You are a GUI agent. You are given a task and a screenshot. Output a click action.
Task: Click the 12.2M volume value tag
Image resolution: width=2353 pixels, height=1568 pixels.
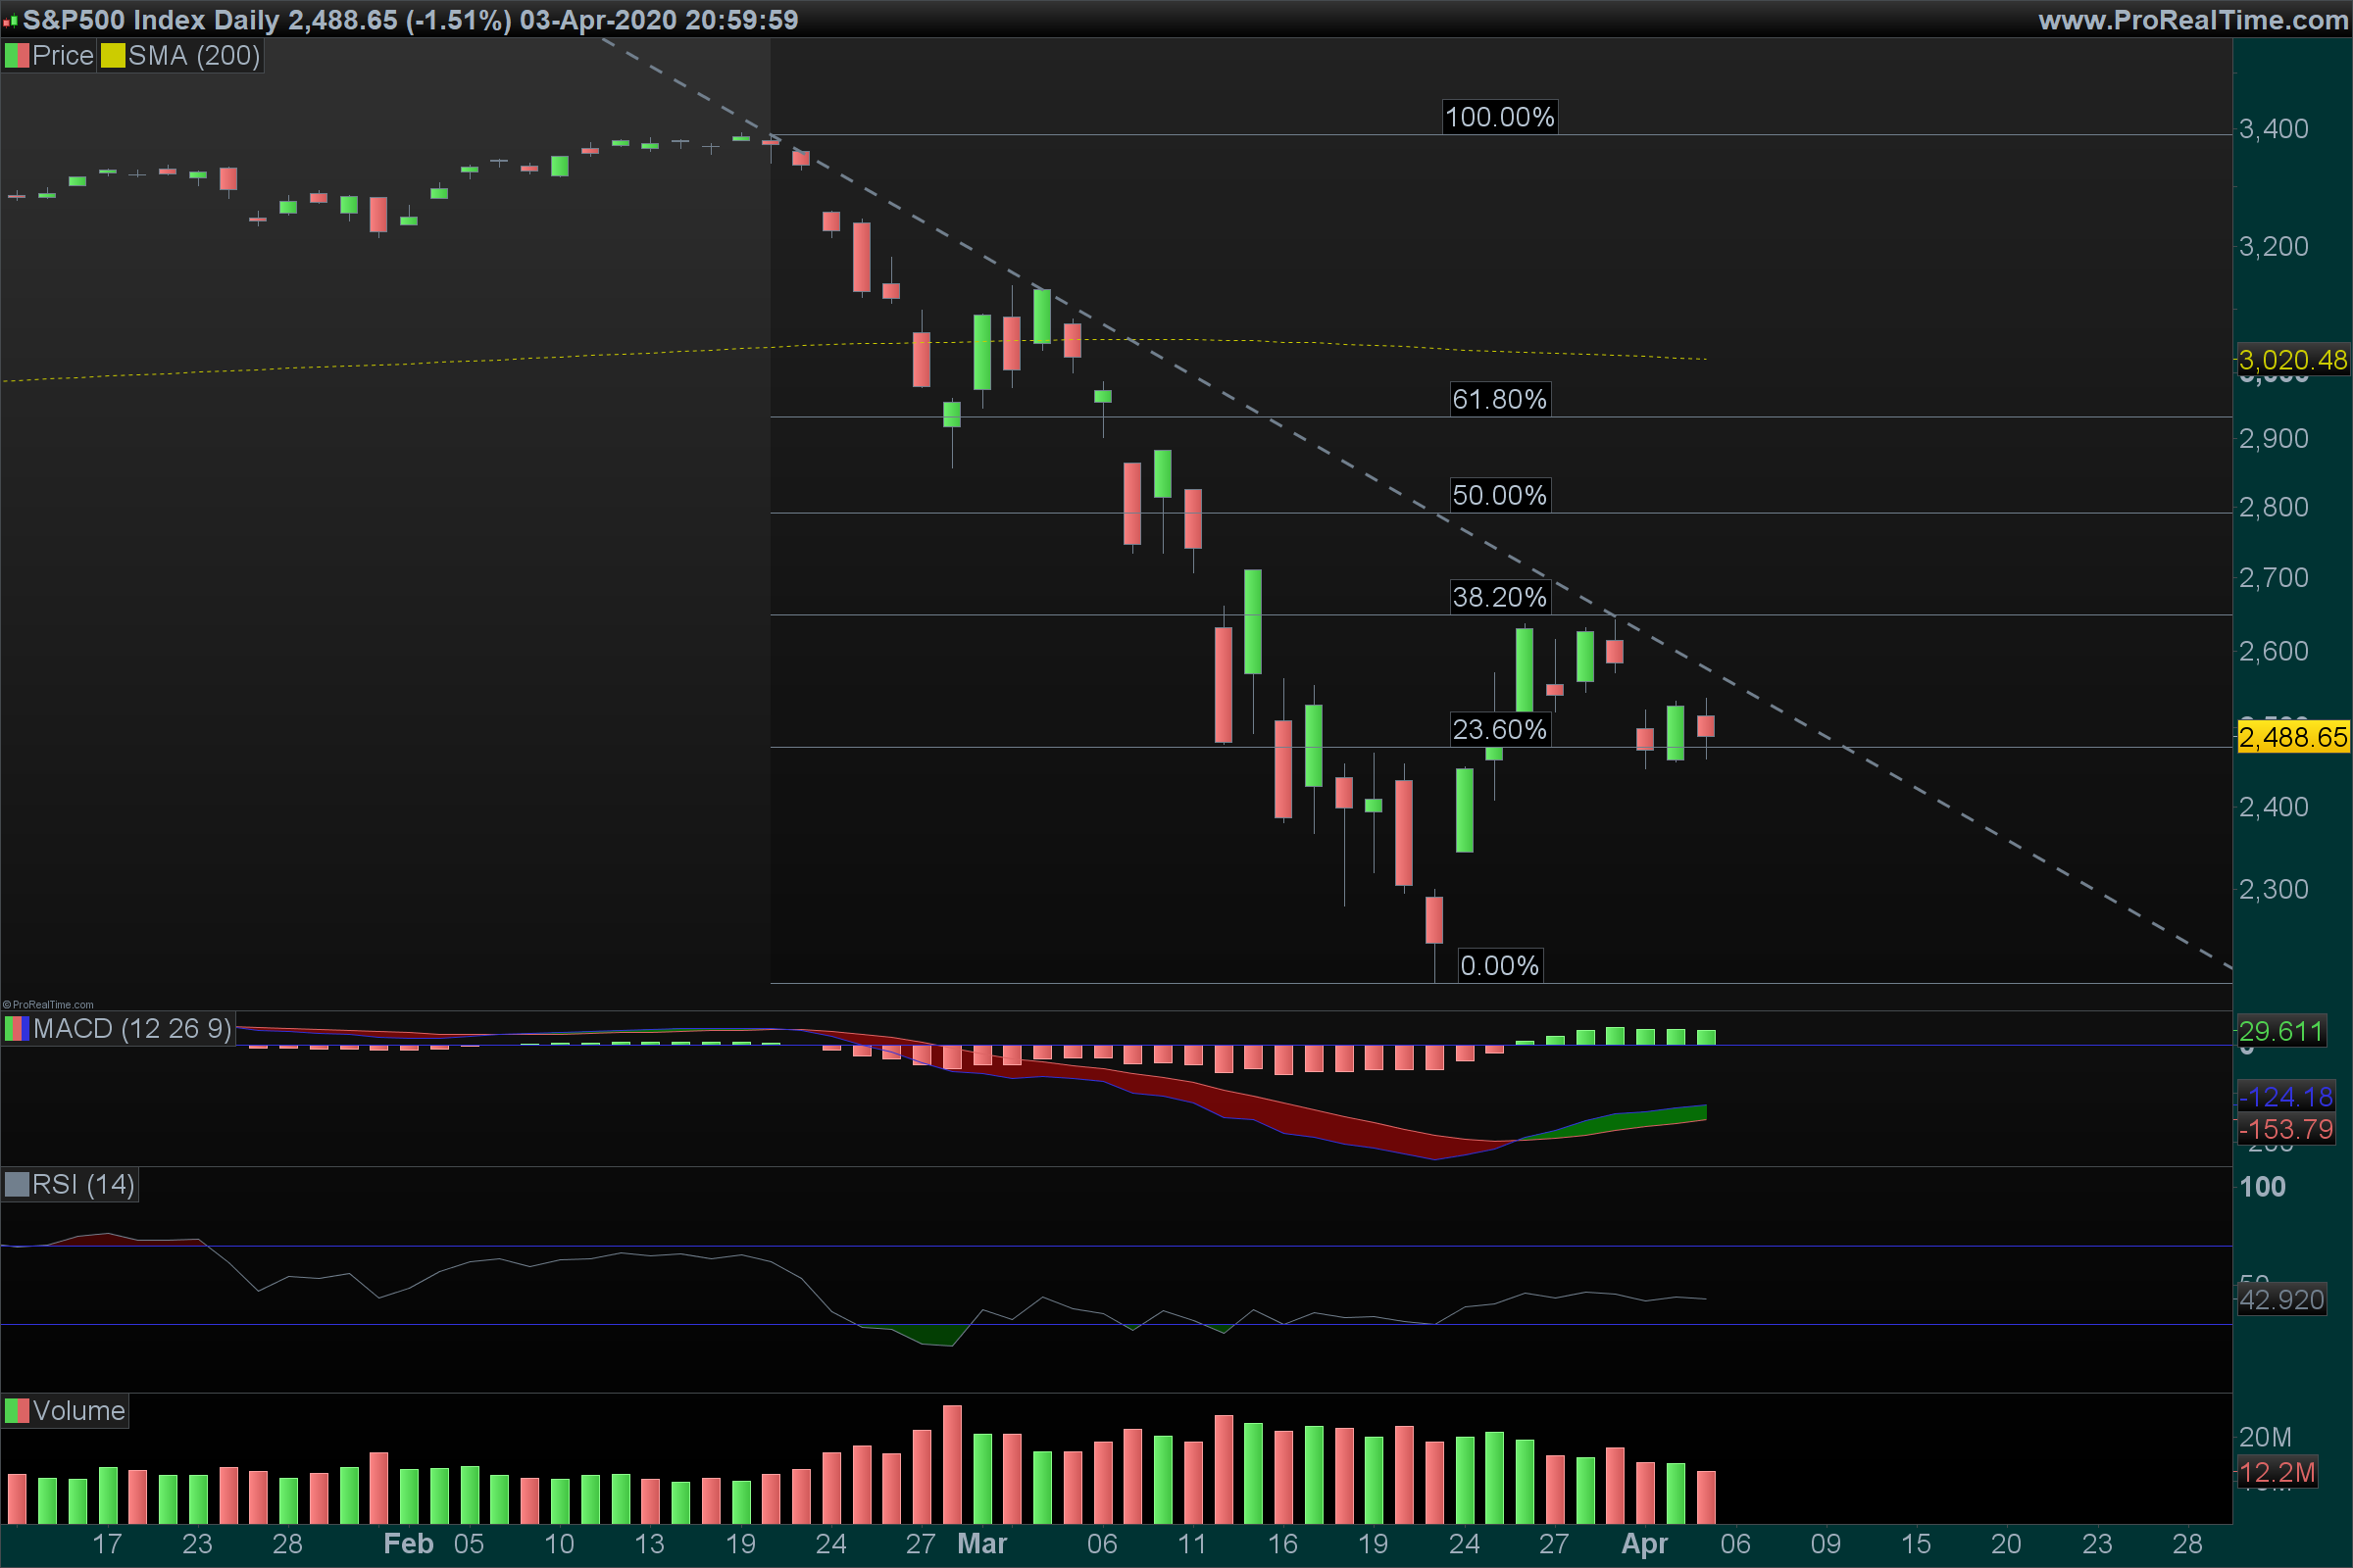pos(2277,1472)
